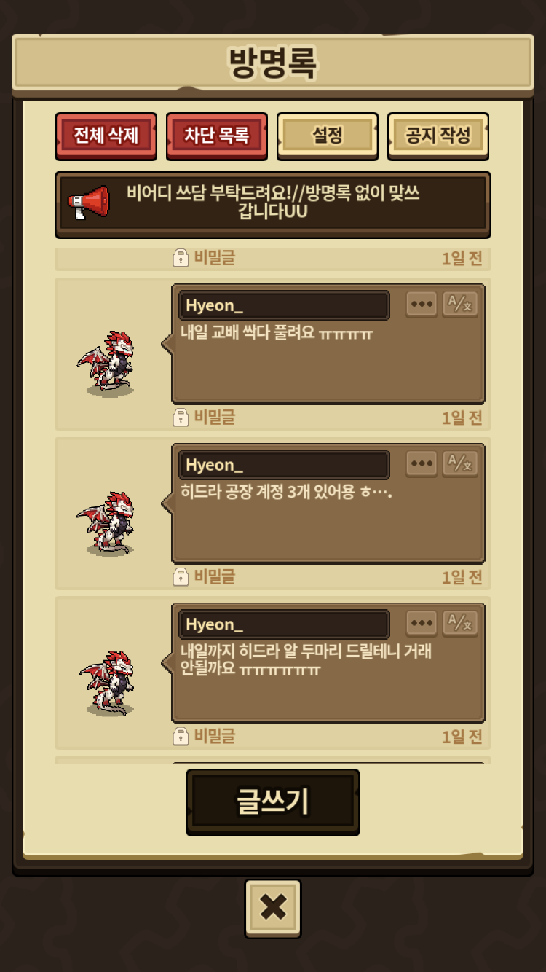Open 설정 settings
Image resolution: width=546 pixels, height=972 pixels.
click(328, 136)
